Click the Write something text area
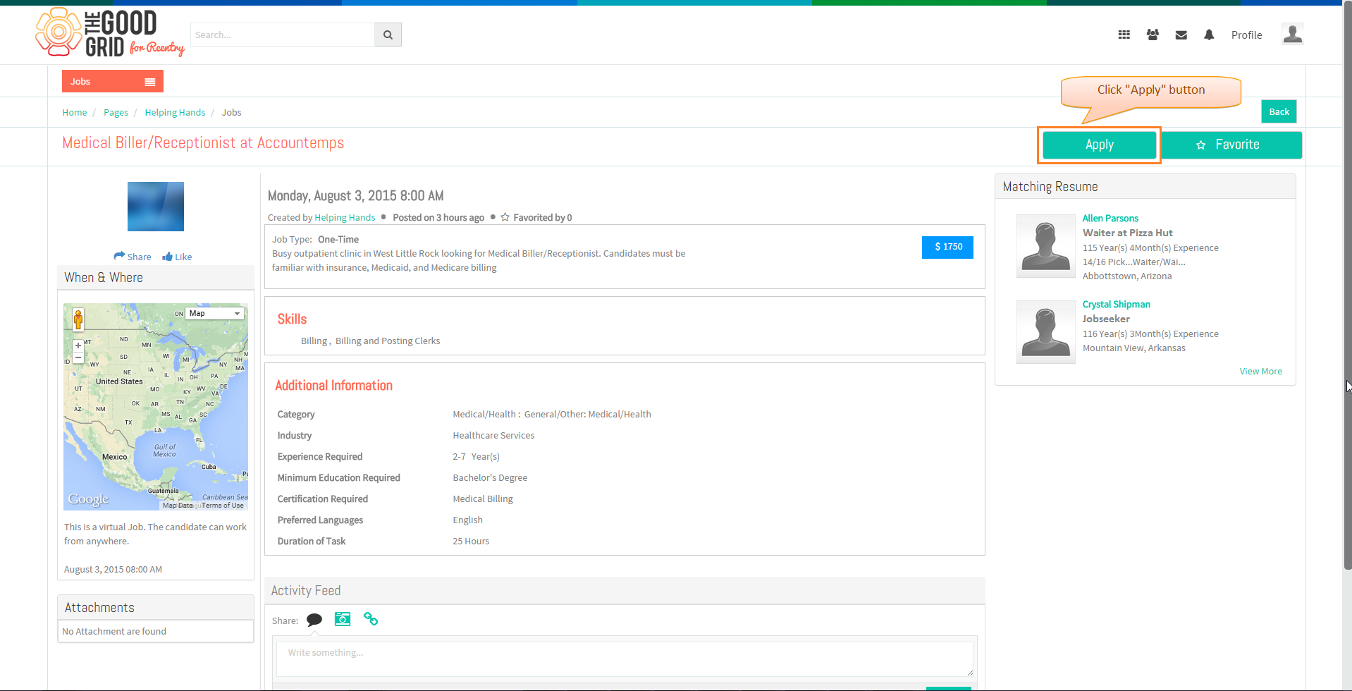Viewport: 1352px width, 691px height. click(x=625, y=659)
